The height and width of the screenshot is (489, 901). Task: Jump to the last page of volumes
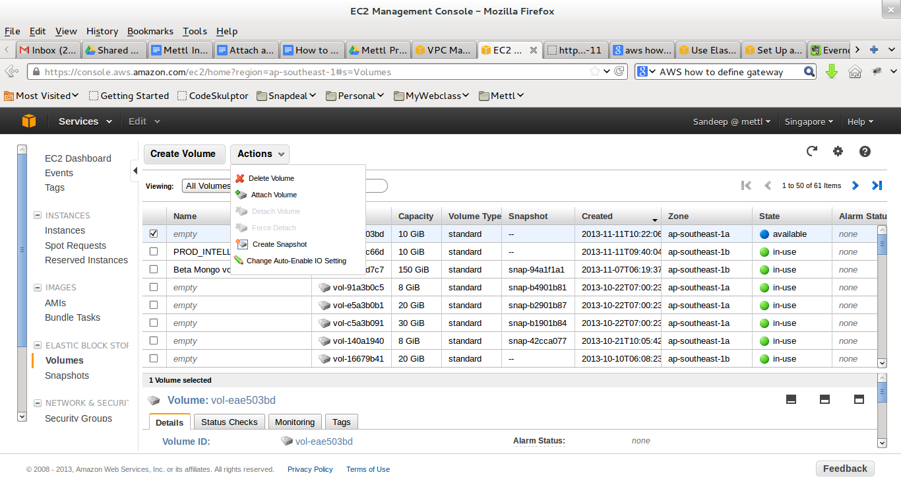[x=877, y=185]
